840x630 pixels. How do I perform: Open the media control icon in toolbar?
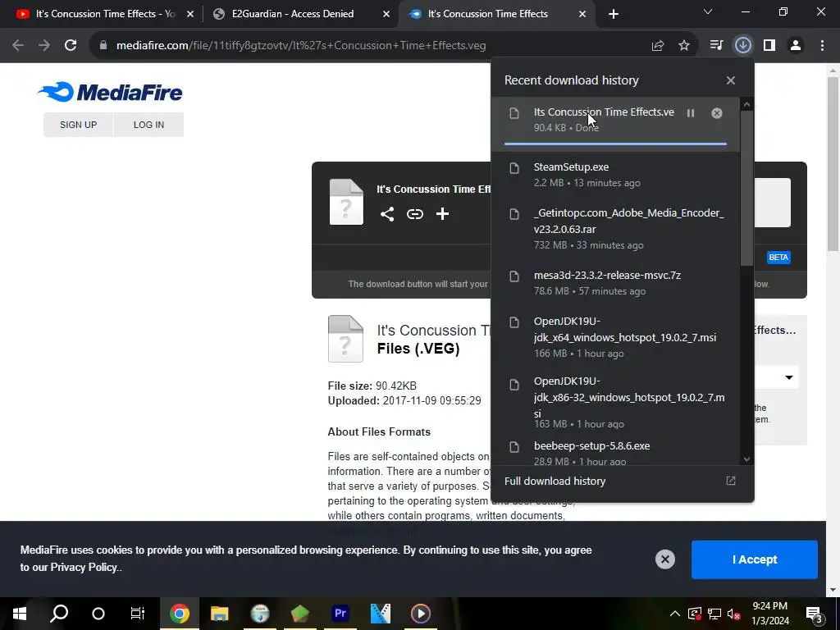coord(716,46)
